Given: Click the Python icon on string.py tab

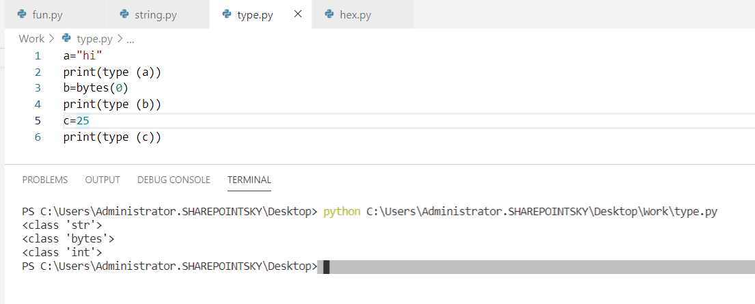Looking at the screenshot, I should [124, 14].
